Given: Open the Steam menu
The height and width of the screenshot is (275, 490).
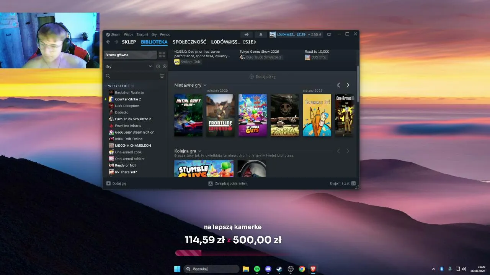Looking at the screenshot, I should click(116, 34).
